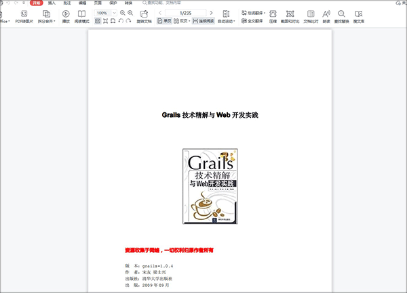
Task: Toggle 双页 double page view
Action: [x=180, y=21]
